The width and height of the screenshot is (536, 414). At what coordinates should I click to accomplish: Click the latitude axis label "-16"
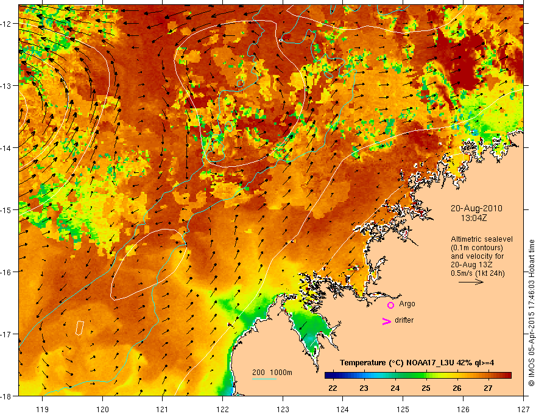[6, 272]
